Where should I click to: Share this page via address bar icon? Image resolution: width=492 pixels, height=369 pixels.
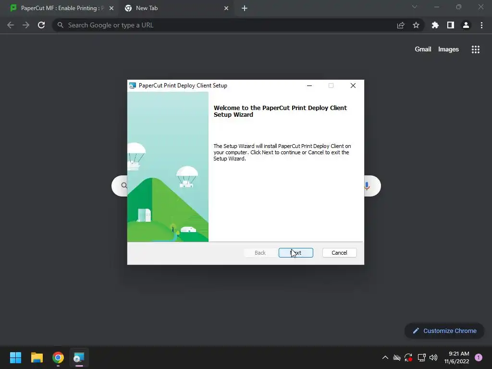point(401,25)
